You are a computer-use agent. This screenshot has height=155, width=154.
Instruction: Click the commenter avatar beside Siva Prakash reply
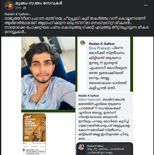click(x=83, y=43)
